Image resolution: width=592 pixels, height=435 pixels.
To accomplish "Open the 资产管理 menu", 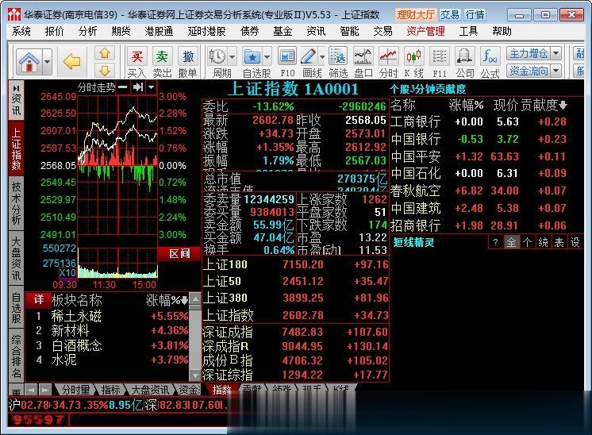I will (425, 31).
